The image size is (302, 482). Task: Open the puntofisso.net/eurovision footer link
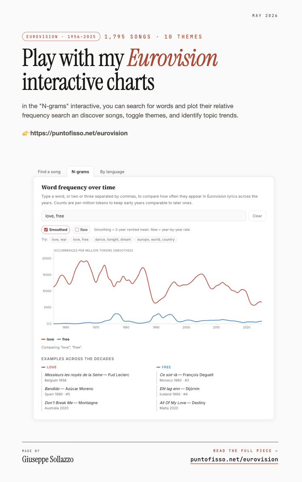[x=234, y=460]
